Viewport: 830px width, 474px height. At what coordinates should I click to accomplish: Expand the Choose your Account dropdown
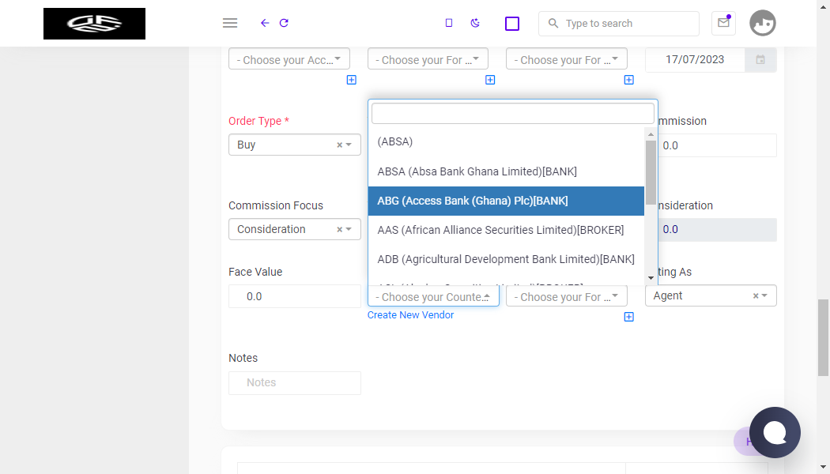(x=289, y=59)
